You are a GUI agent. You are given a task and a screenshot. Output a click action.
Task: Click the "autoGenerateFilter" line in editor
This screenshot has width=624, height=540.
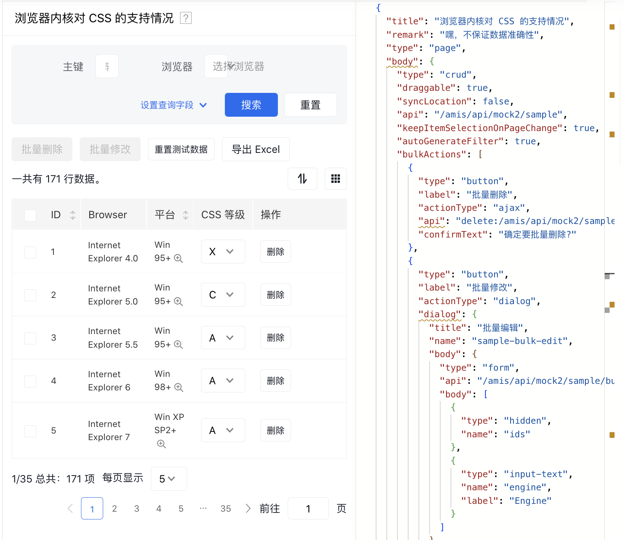(x=469, y=141)
